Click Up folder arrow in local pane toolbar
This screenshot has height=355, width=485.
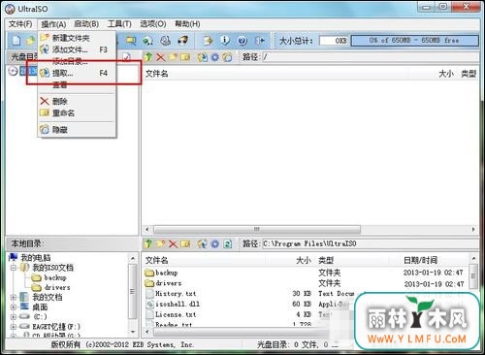tap(148, 243)
